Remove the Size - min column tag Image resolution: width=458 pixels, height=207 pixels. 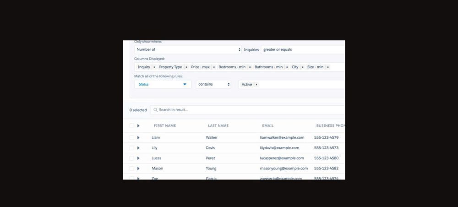[x=328, y=67]
